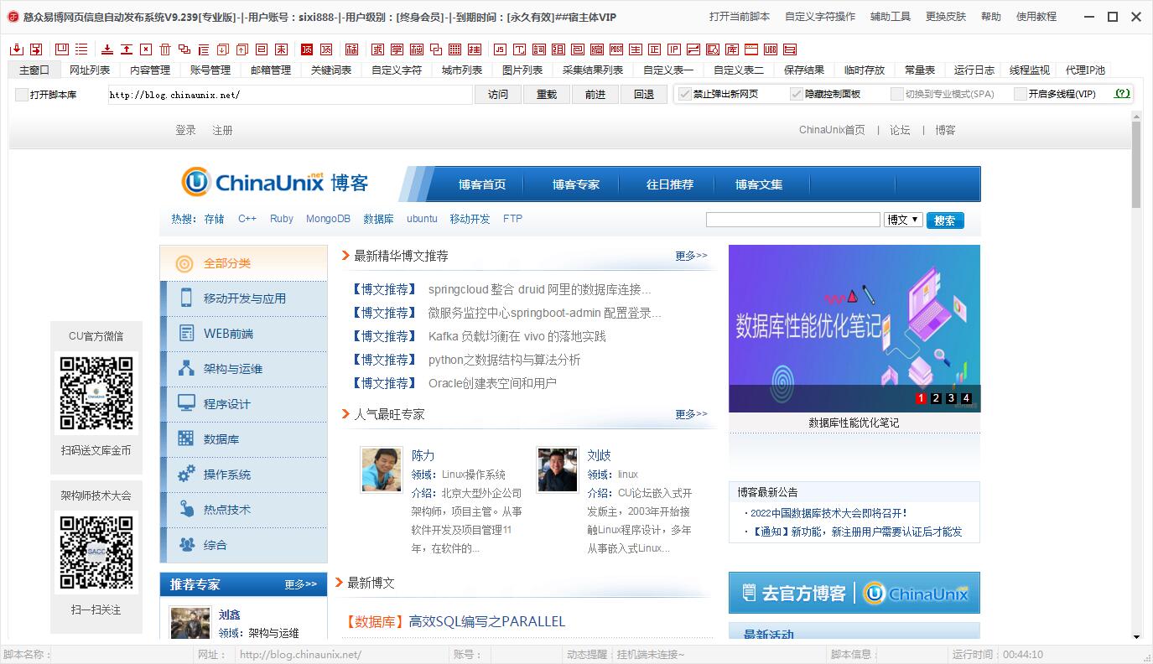Click the box with X toolbar icon
The image size is (1153, 664).
coord(146,49)
